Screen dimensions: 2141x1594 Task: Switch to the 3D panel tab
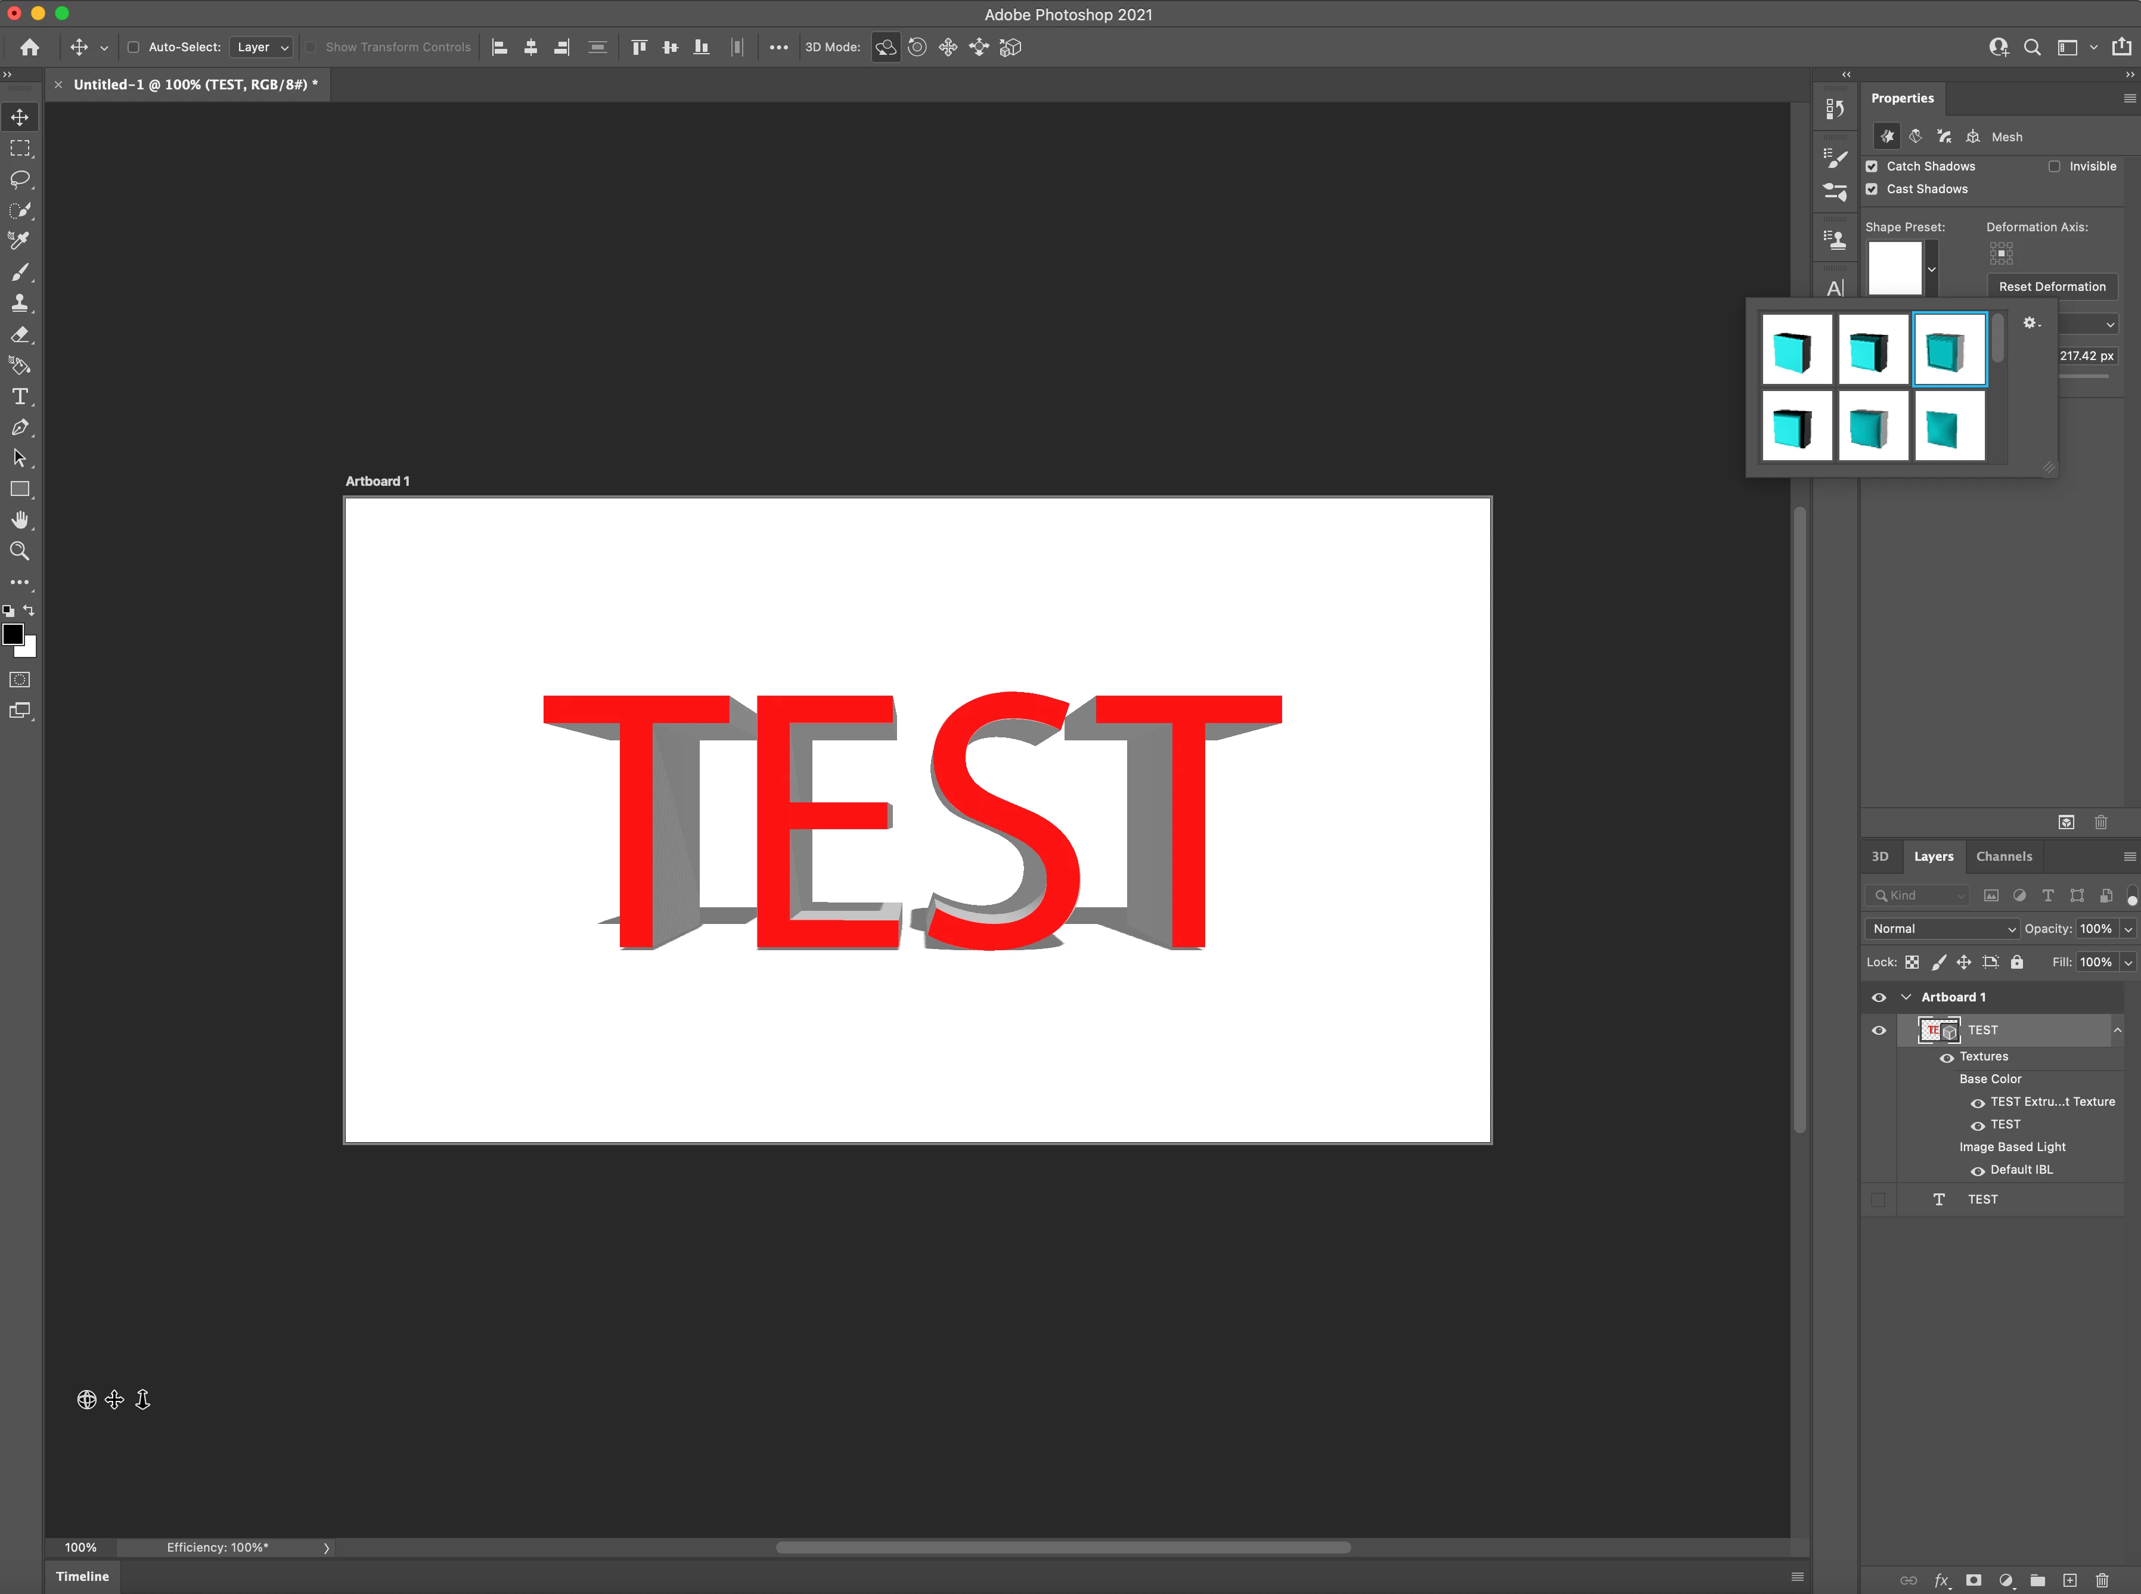tap(1879, 857)
